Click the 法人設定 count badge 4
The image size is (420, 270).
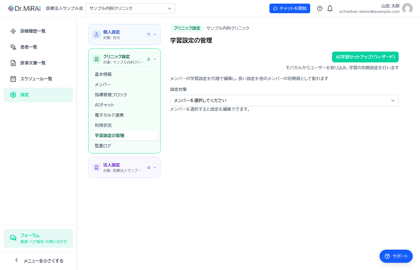point(149,167)
